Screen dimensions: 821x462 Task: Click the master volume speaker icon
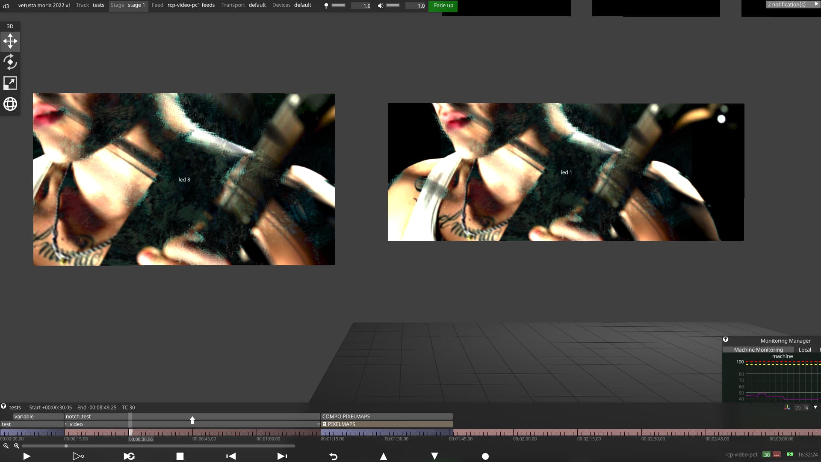pyautogui.click(x=380, y=6)
